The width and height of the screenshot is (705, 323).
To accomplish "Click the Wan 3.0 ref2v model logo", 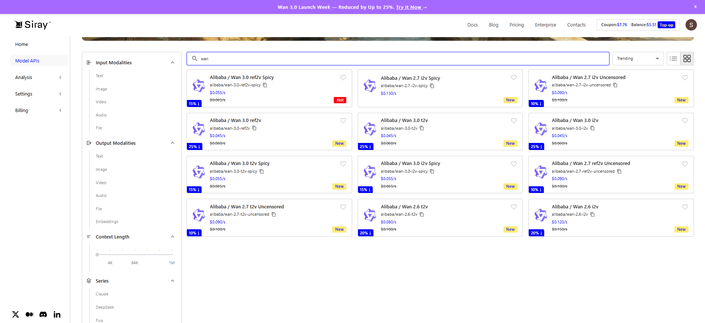I will [x=199, y=129].
